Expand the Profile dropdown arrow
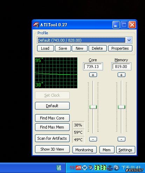Viewport: 145px width, 173px height. pos(129,40)
